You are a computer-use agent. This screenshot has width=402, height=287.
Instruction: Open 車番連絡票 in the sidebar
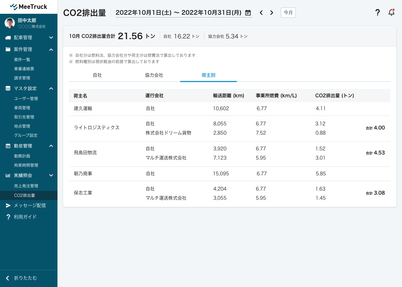pos(24,69)
